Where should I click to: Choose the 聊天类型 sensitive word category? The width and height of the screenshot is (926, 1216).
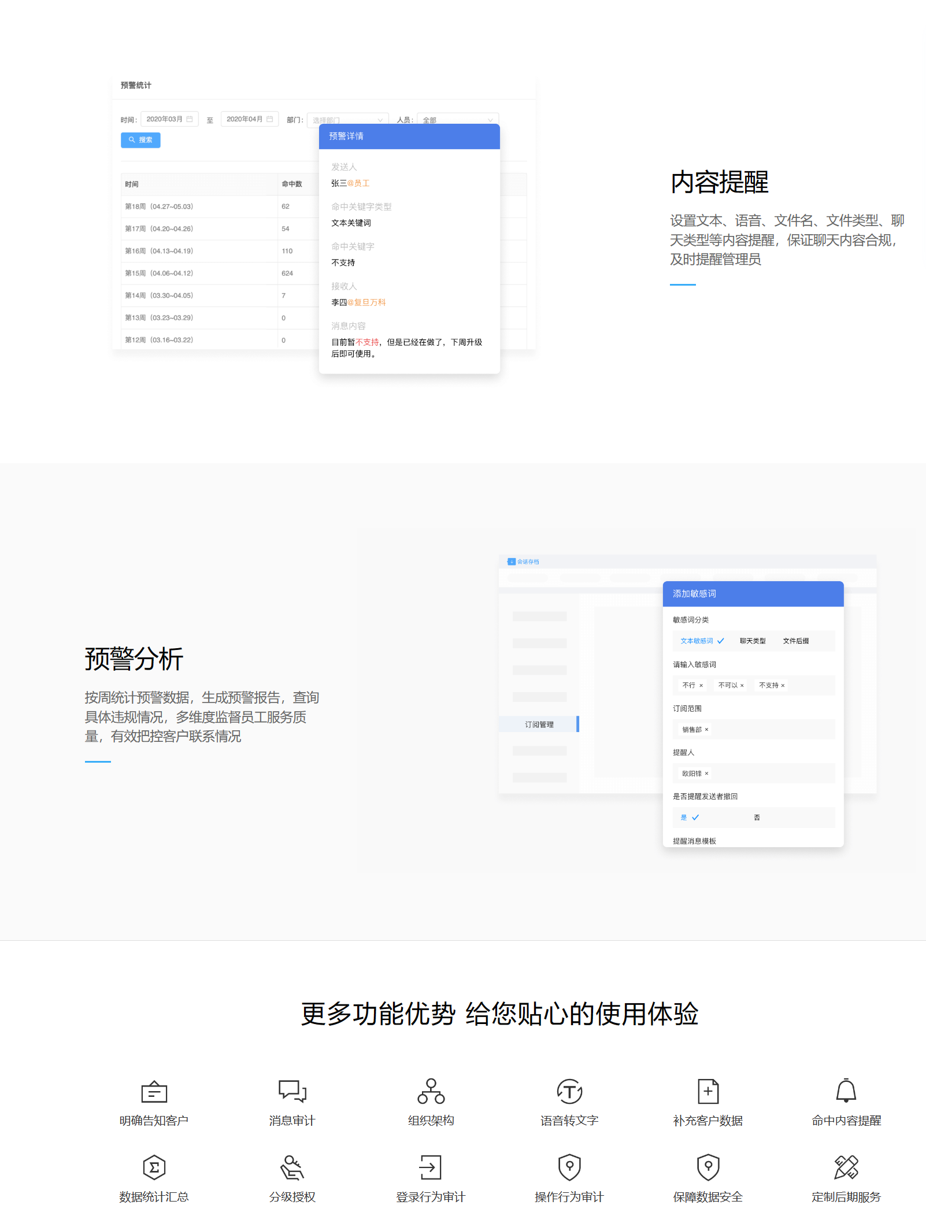tap(752, 641)
